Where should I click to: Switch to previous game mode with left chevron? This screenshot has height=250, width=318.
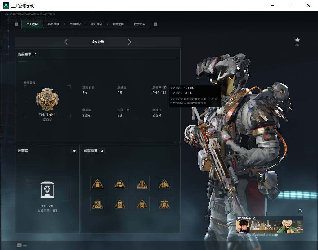pos(66,42)
